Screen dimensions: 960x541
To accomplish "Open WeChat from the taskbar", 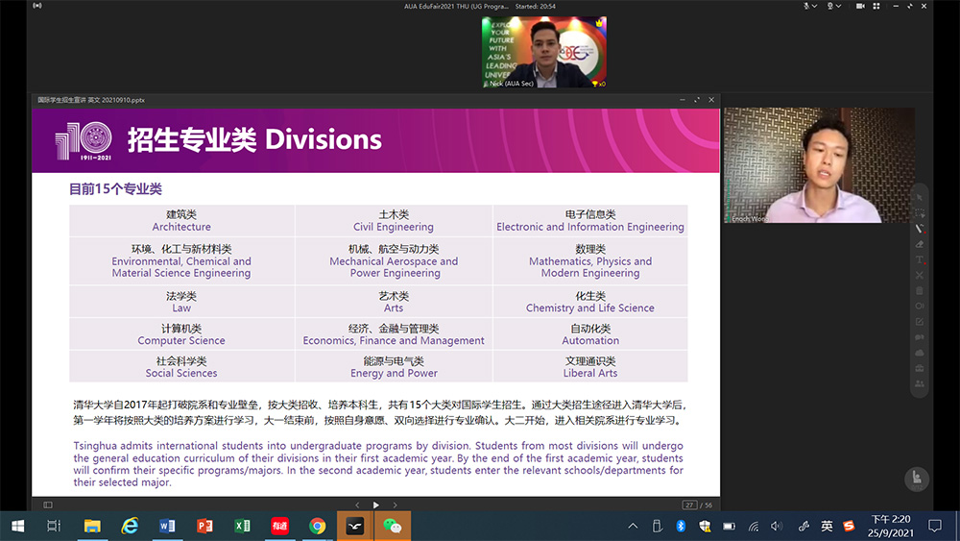I will pyautogui.click(x=393, y=526).
